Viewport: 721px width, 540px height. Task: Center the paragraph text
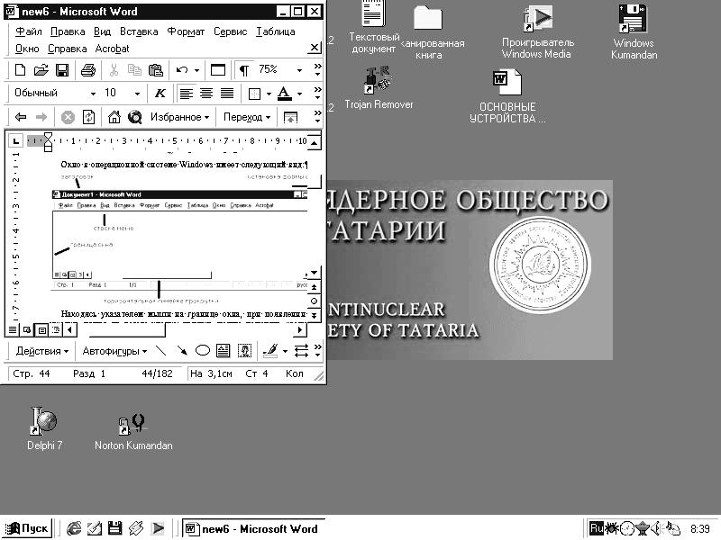click(x=206, y=94)
